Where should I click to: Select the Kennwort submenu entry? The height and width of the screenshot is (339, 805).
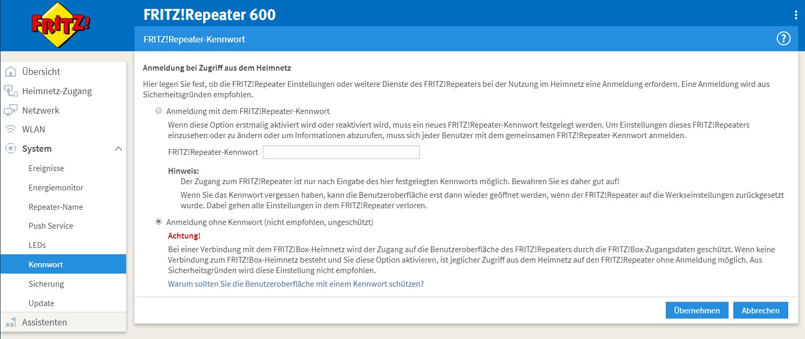63,264
